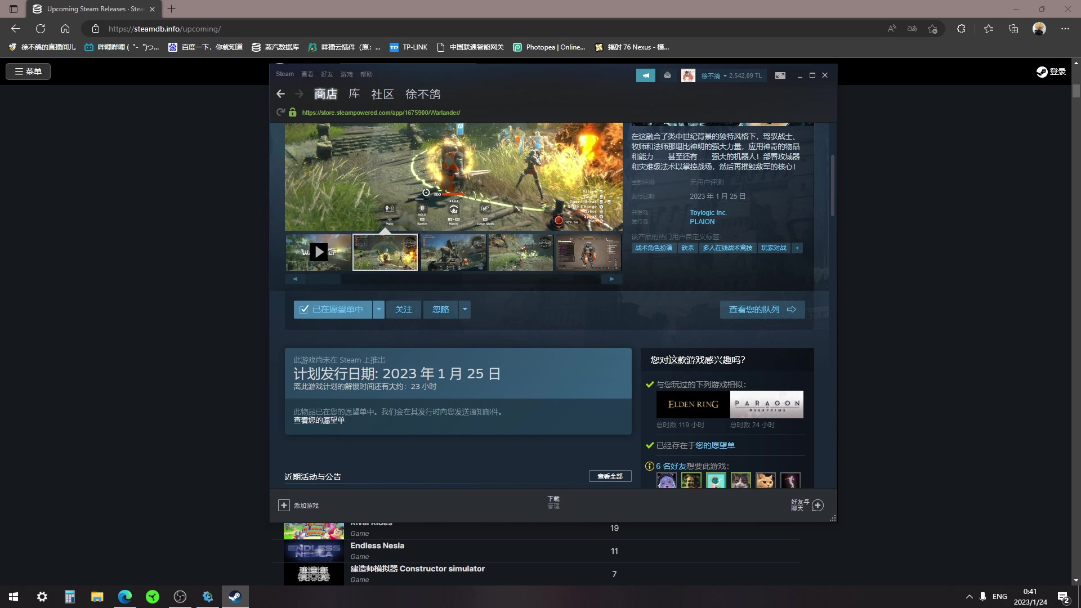Open the screenshot manager icon in the Steam header
This screenshot has height=608, width=1081.
click(780, 75)
